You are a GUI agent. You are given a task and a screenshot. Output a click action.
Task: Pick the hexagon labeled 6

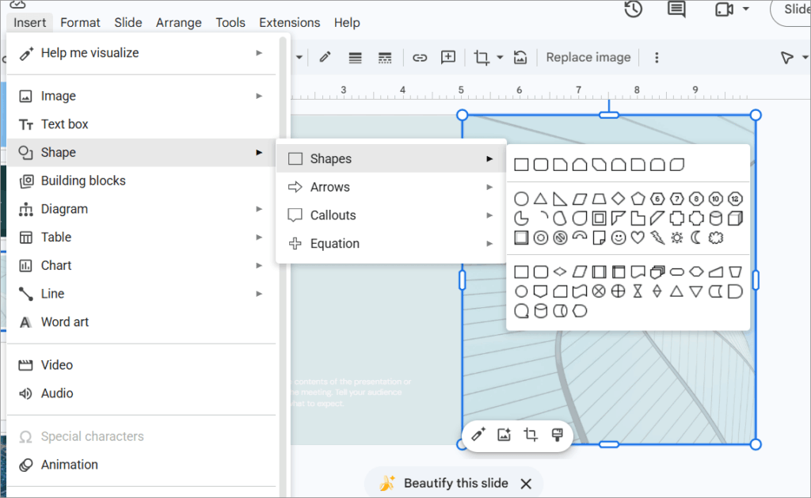tap(657, 199)
